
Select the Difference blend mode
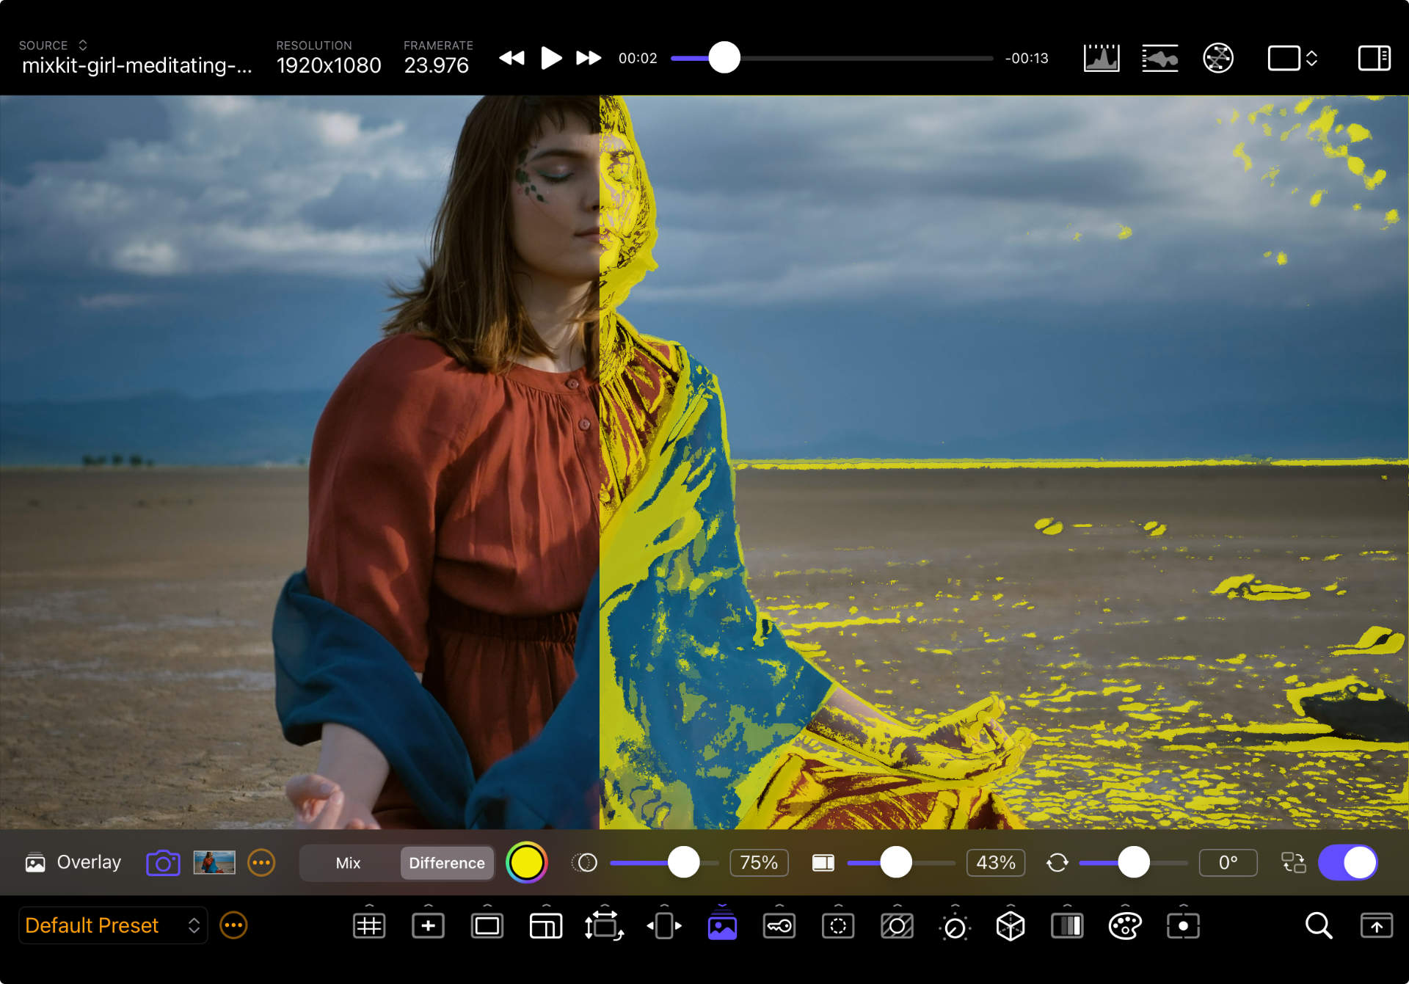(446, 863)
